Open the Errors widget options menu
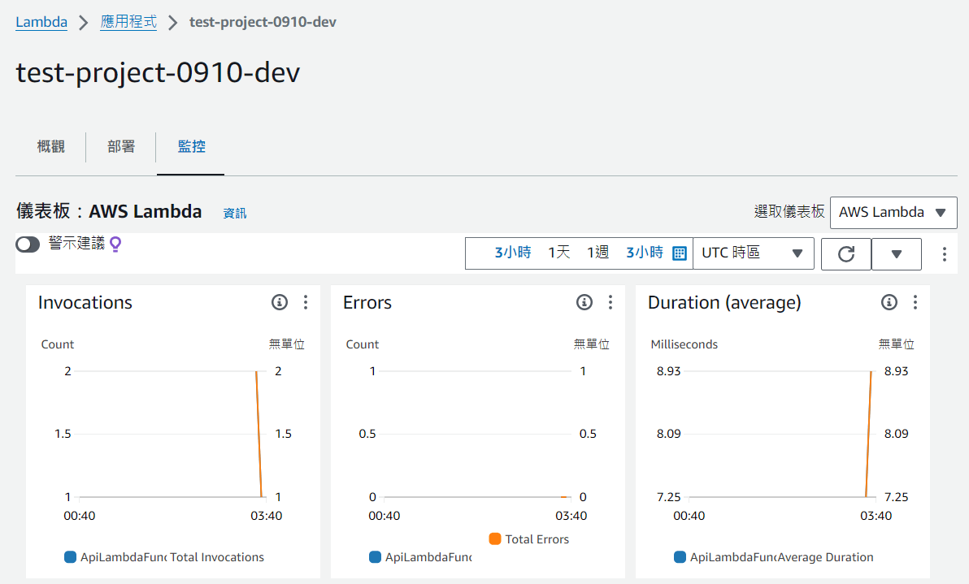 (x=610, y=301)
